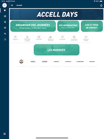Click Organiser vos journées button
Viewport: 104px width, 139px height.
pos(33,26)
